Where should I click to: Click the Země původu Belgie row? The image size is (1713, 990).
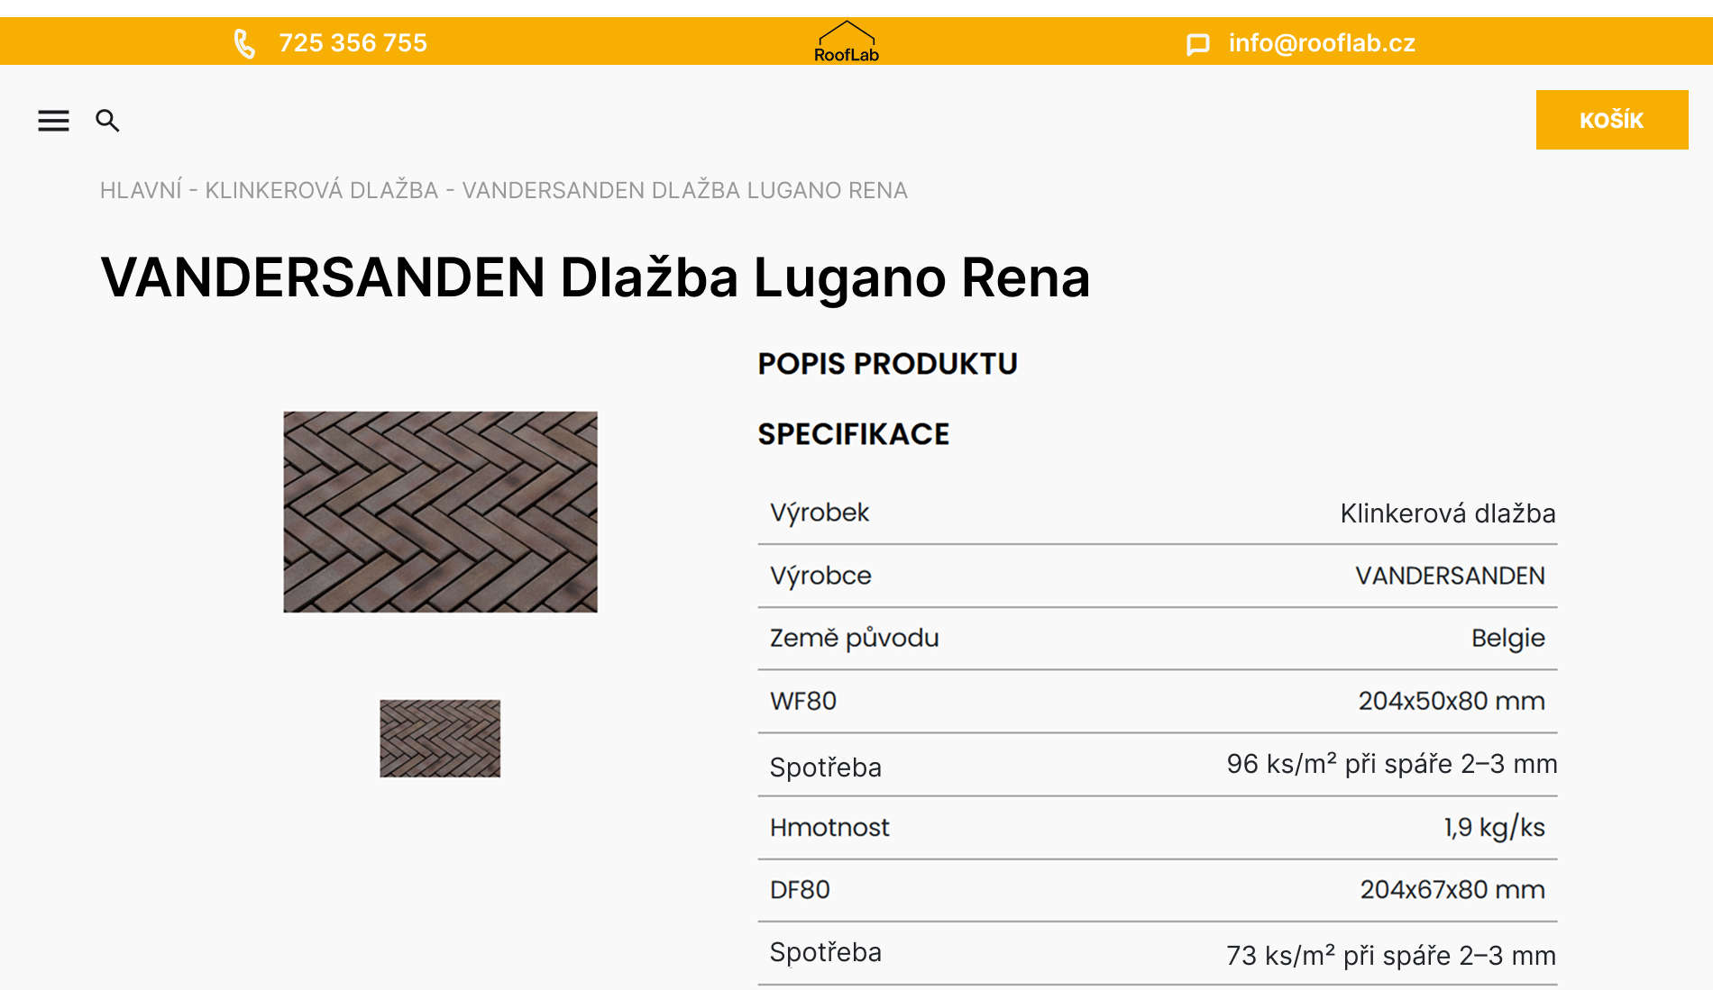click(x=1158, y=639)
